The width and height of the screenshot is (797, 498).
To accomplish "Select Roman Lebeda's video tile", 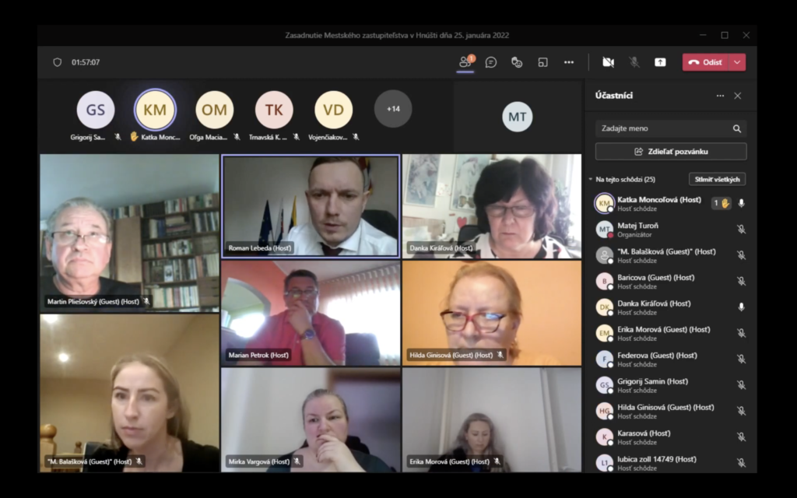I will 311,205.
